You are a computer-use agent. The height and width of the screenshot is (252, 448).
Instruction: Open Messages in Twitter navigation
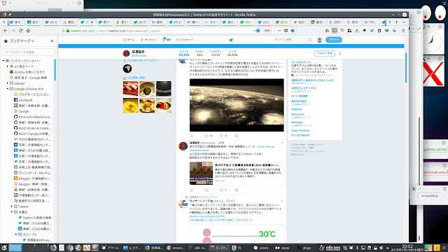[185, 40]
